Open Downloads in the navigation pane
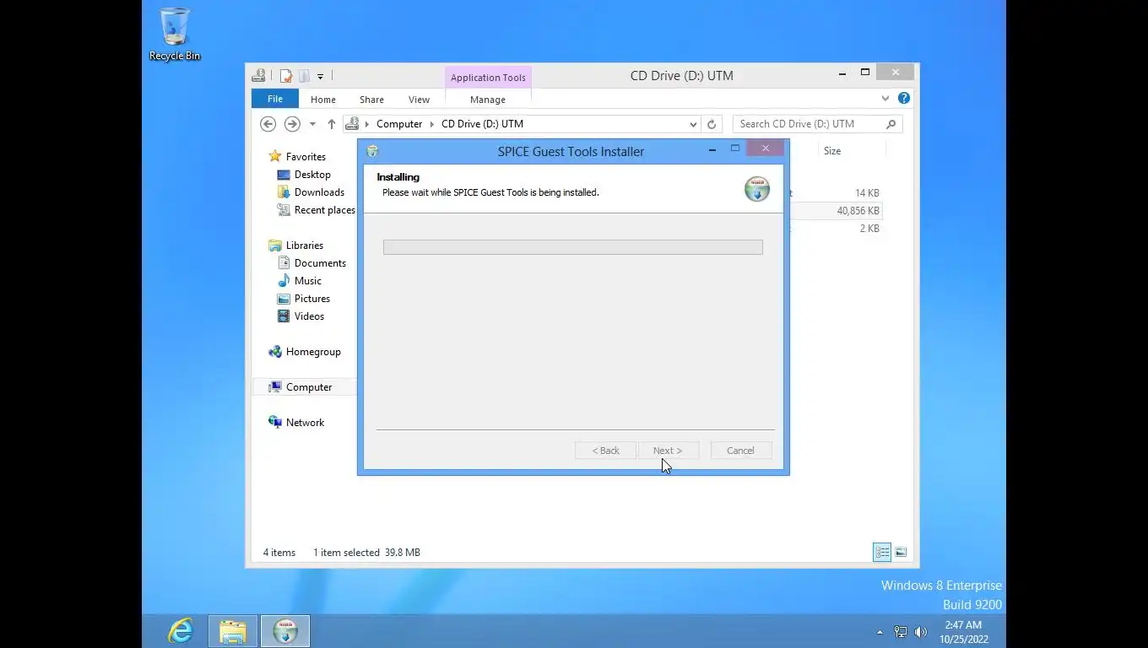The width and height of the screenshot is (1148, 648). click(319, 192)
